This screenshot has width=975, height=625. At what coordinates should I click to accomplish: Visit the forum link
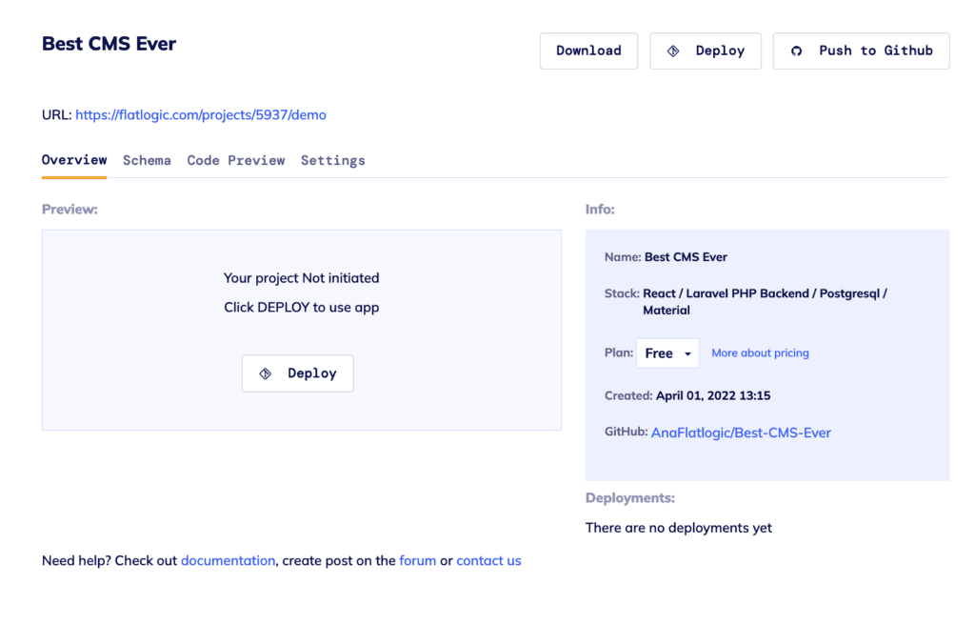point(417,560)
